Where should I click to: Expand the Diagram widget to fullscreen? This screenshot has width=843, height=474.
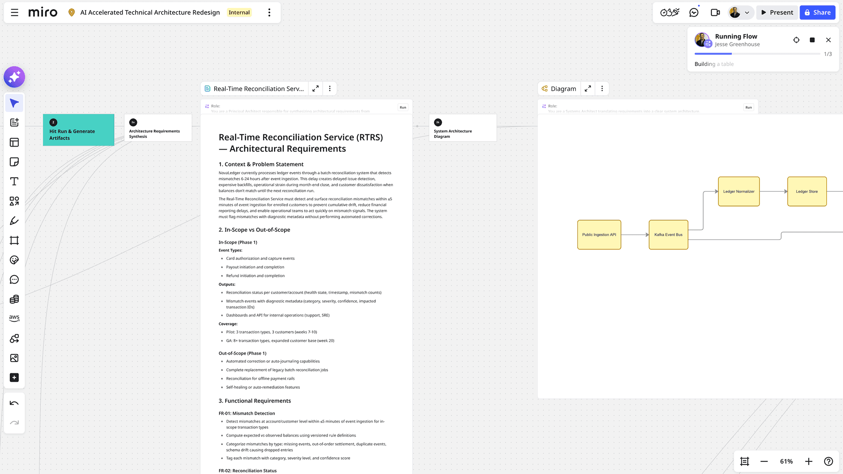587,89
